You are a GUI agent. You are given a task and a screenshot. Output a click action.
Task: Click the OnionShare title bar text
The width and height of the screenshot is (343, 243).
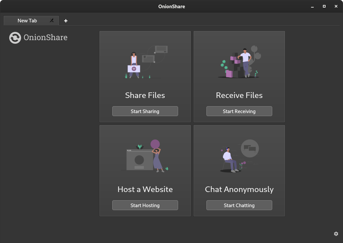point(171,6)
